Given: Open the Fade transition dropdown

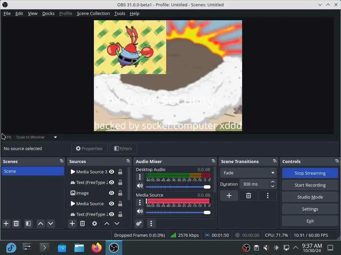Looking at the screenshot, I should (x=248, y=173).
